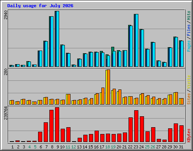Click green day label 5
This screenshot has height=151, width=193.
35,147
